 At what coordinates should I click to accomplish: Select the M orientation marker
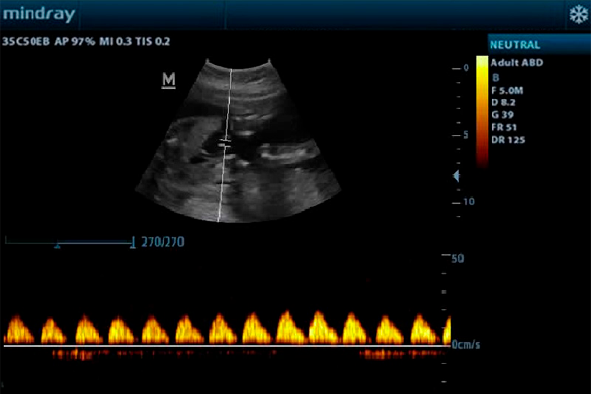(167, 80)
